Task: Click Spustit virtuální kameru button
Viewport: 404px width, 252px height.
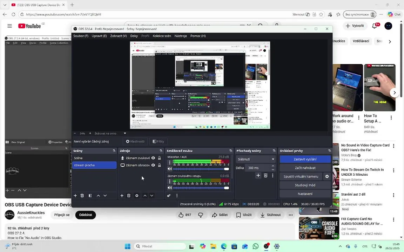Action: click(x=301, y=176)
